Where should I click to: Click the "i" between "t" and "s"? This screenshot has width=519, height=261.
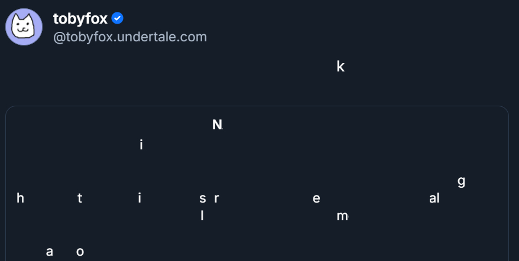point(140,198)
